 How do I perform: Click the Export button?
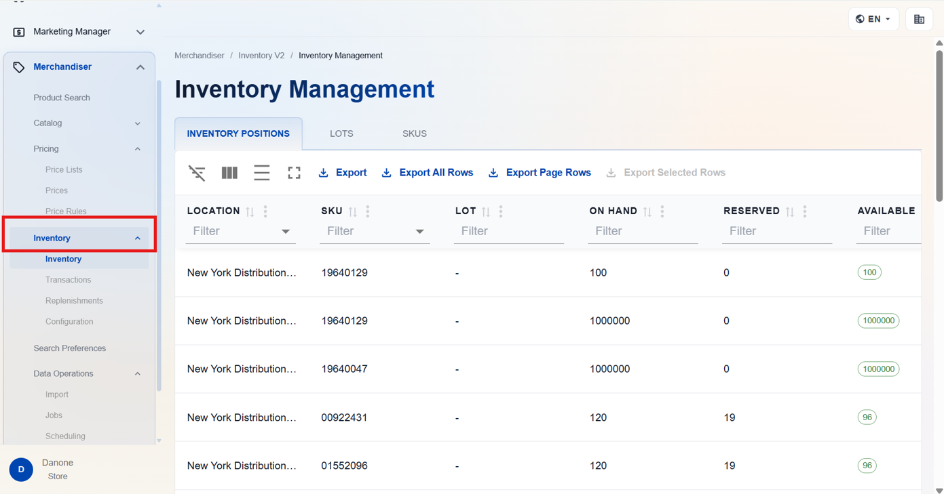pos(343,173)
